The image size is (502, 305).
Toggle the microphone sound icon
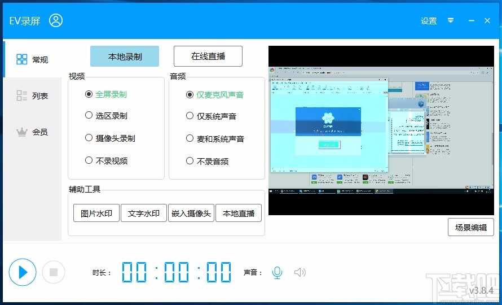tap(277, 273)
